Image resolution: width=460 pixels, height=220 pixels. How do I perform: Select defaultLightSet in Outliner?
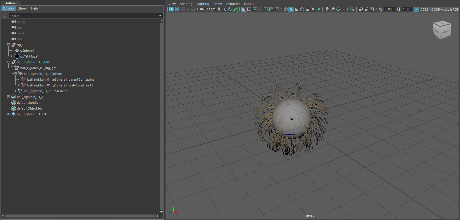pyautogui.click(x=28, y=103)
